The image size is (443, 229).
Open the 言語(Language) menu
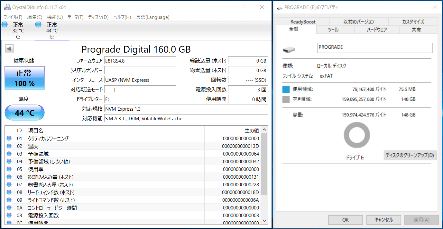[152, 17]
